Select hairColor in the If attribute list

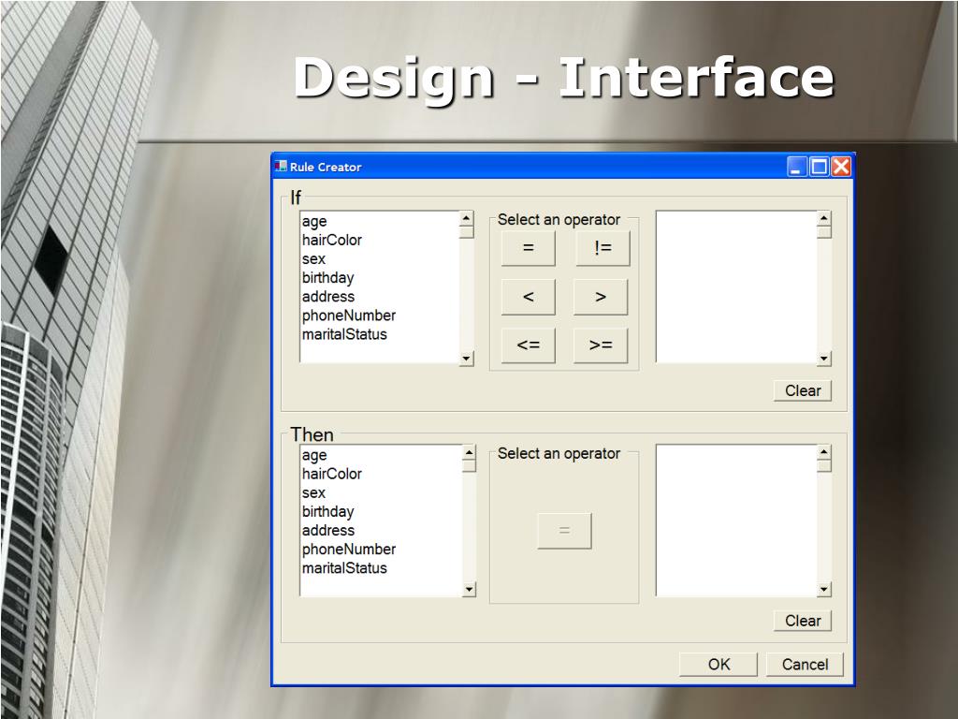tap(332, 240)
